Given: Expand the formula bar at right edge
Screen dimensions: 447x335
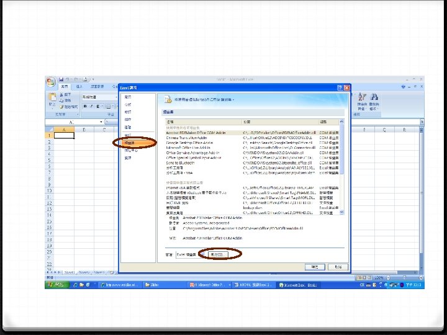Looking at the screenshot, I should [422, 122].
